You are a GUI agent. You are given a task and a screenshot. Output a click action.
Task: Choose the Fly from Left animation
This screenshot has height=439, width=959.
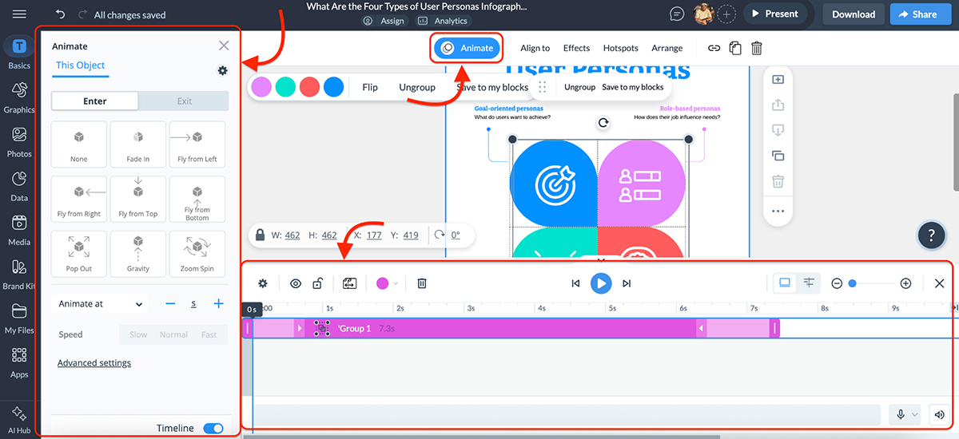197,144
